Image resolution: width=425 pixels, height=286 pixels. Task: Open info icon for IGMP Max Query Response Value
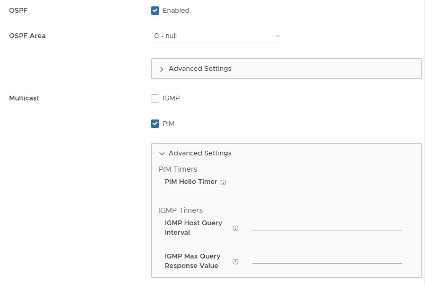click(236, 262)
